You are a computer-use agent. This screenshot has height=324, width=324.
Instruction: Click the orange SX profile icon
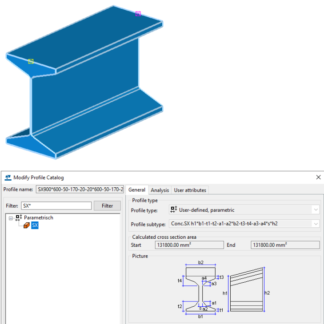[x=26, y=225]
